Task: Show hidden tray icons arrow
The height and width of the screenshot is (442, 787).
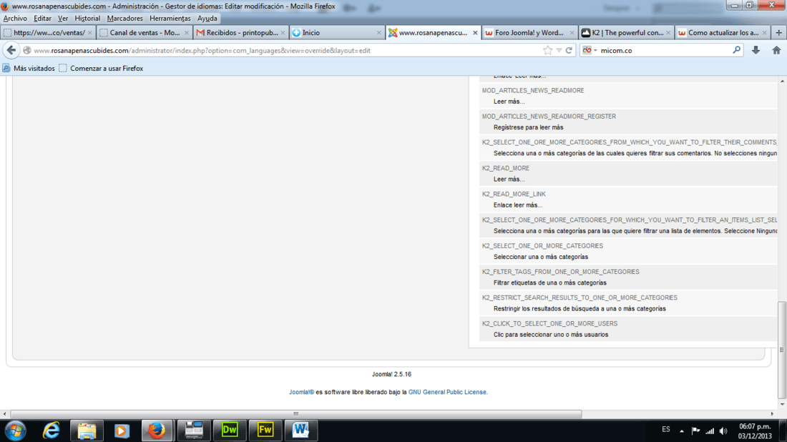Action: [x=682, y=431]
